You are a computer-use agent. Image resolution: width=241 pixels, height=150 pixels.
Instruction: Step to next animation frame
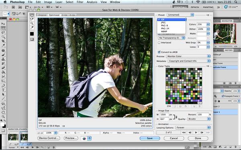(202, 132)
